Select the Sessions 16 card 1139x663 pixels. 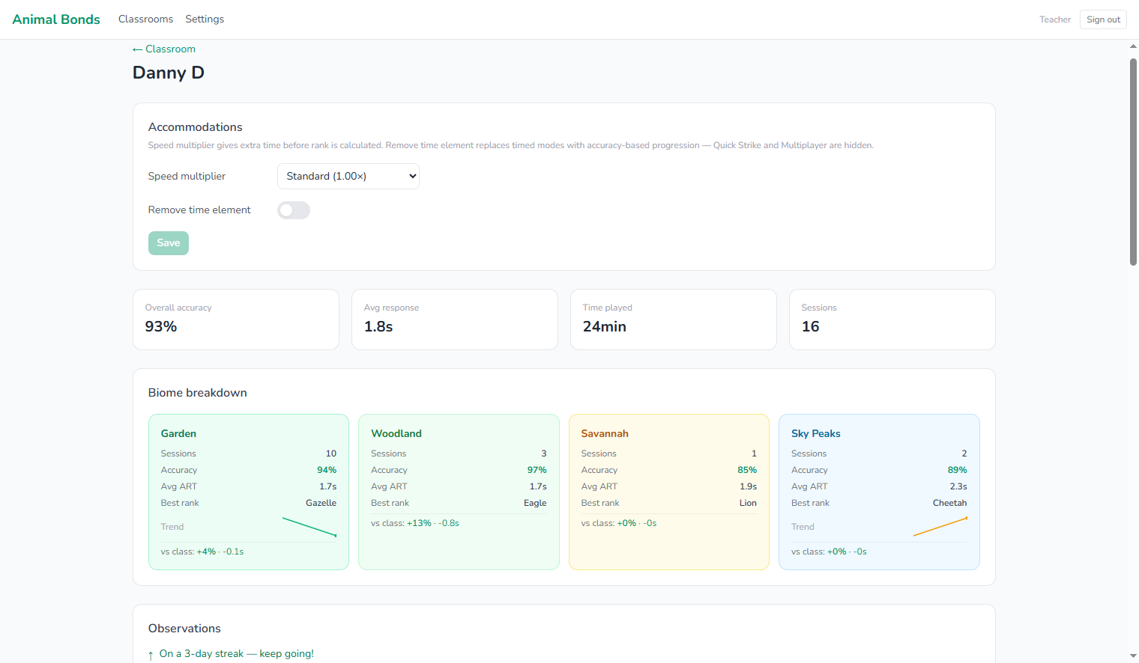892,320
